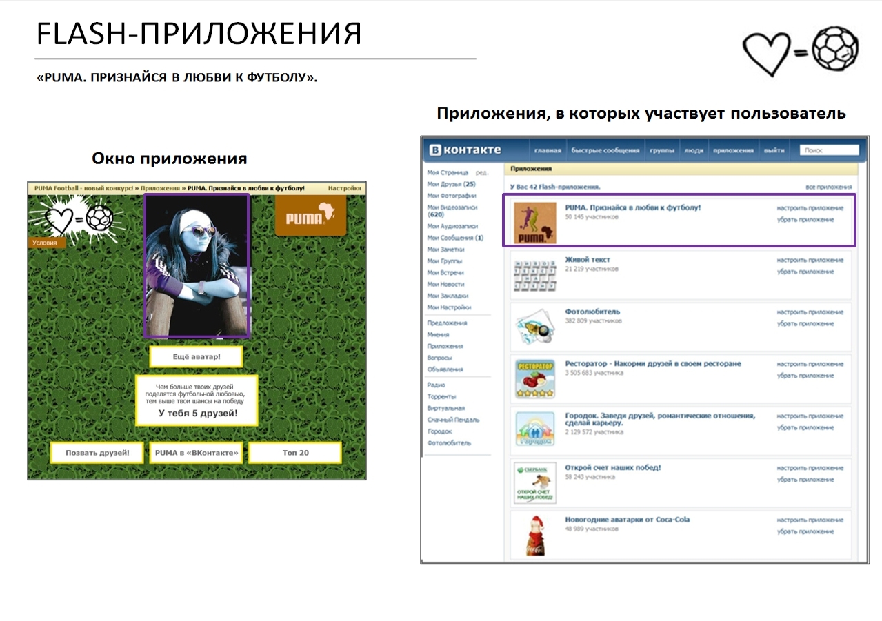Open Радио in the sidebar
Viewport: 882px width, 621px height.
436,385
